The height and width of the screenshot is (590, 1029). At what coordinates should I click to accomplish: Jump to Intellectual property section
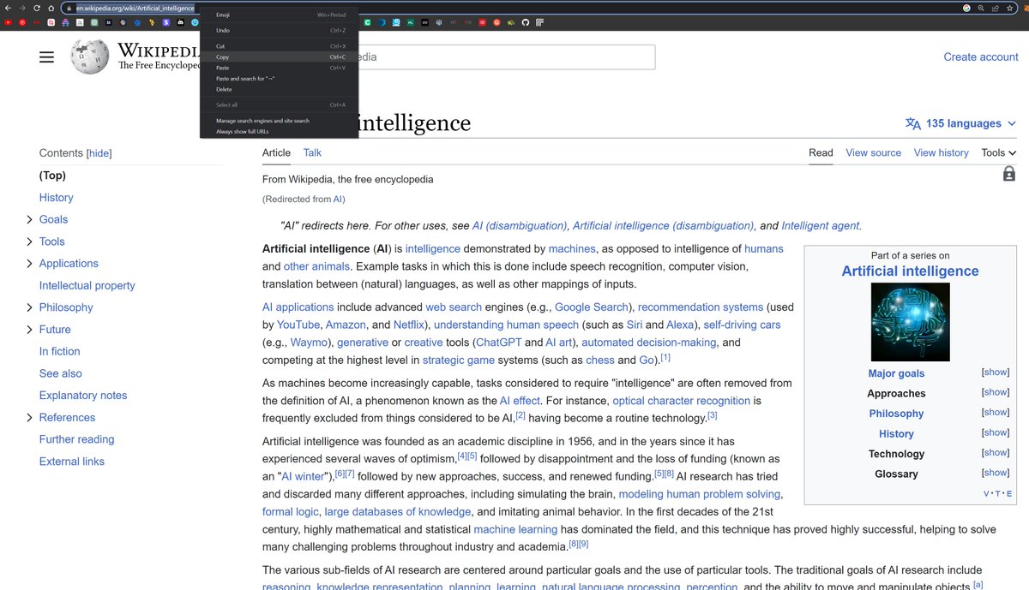tap(87, 286)
